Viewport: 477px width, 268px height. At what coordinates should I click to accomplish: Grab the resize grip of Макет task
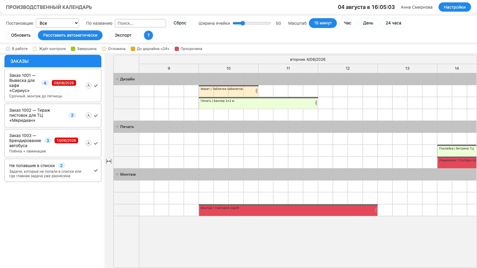pos(256,91)
